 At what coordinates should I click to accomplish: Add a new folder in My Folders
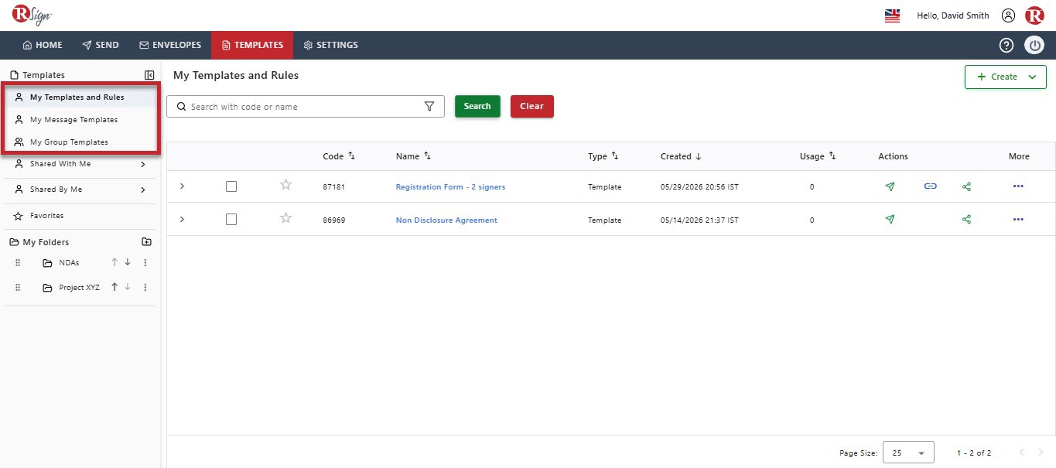click(147, 242)
